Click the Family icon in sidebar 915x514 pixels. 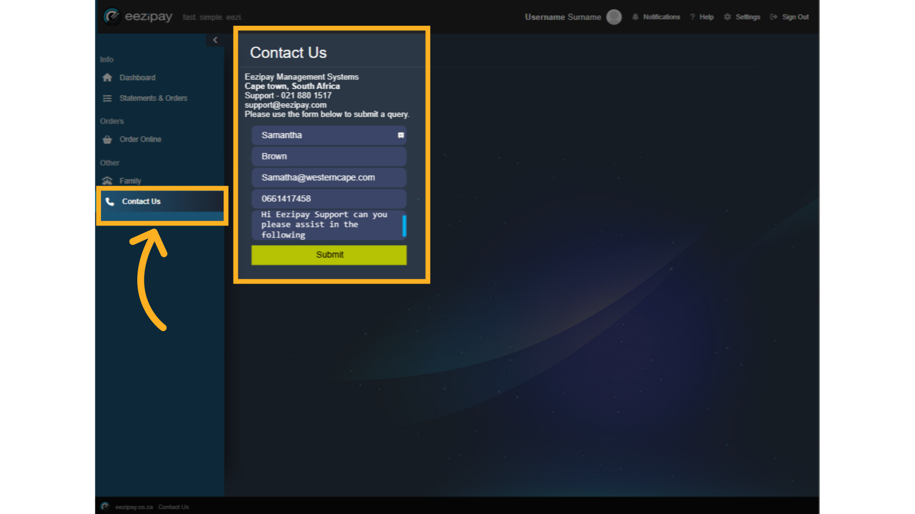[x=107, y=181]
